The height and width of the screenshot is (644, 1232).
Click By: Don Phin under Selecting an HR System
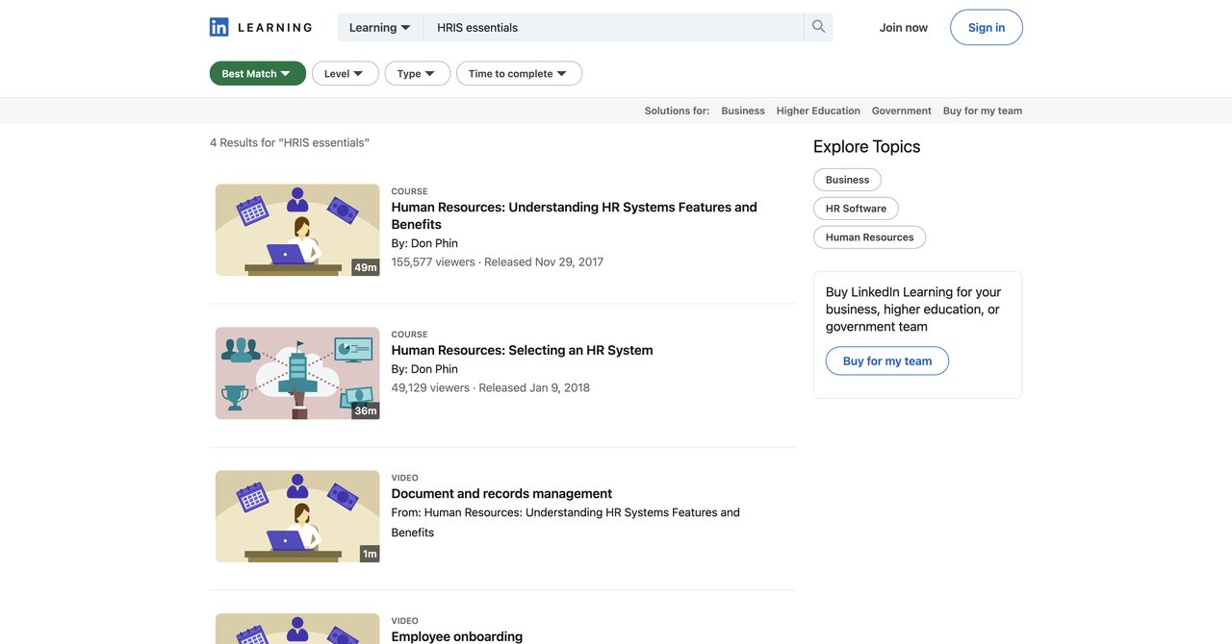coord(424,369)
